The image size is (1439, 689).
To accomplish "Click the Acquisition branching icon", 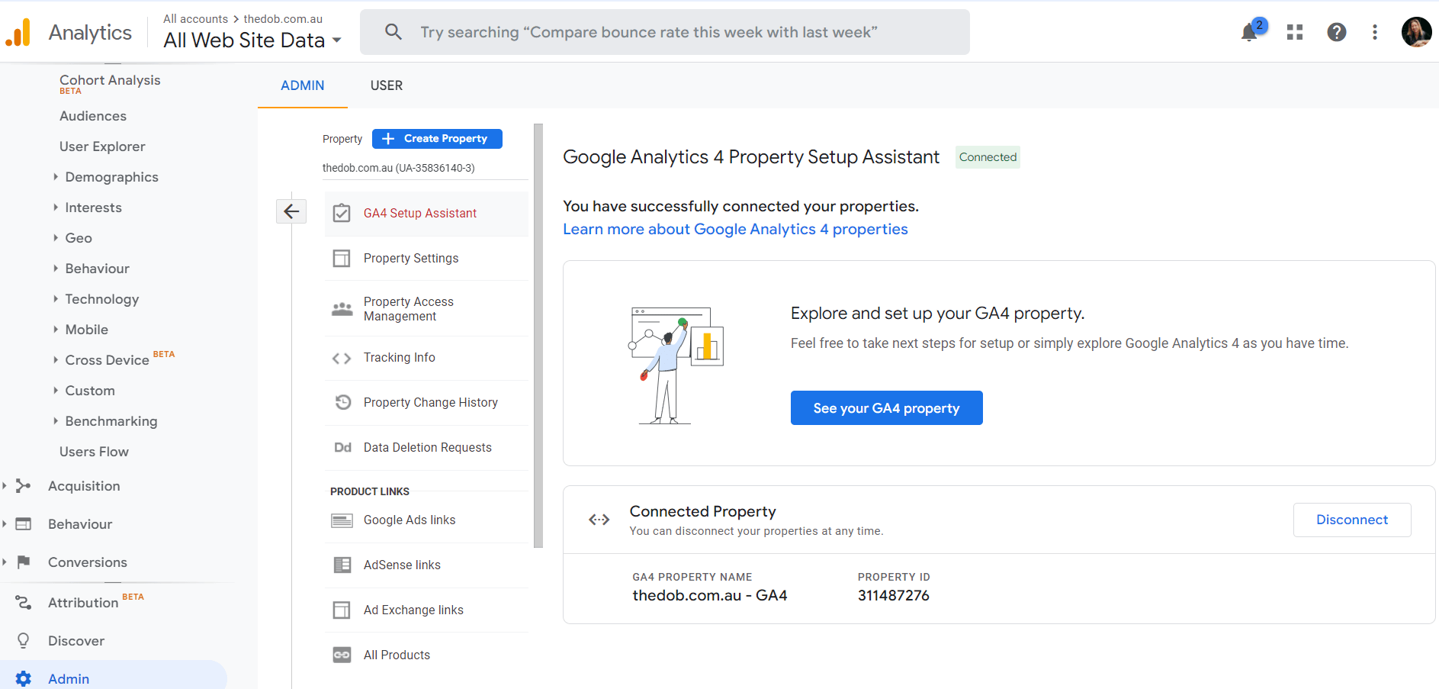I will coord(24,486).
